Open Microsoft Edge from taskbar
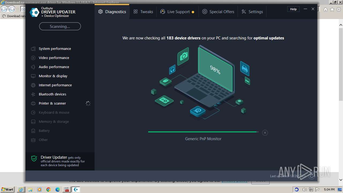The height and width of the screenshot is (193, 343). pos(58,190)
